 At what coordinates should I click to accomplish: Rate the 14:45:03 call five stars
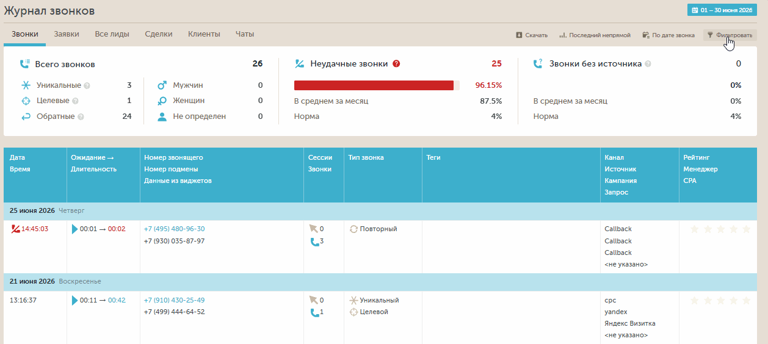[745, 229]
